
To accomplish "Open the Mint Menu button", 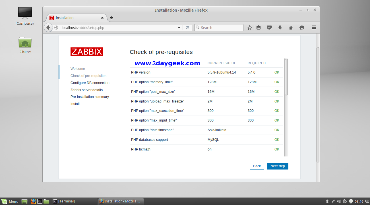I will 10,201.
